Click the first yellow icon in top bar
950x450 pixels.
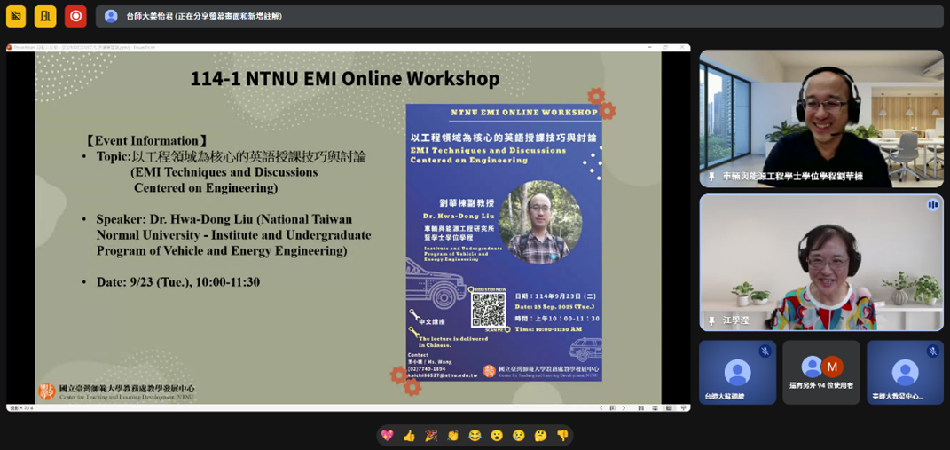click(x=16, y=16)
